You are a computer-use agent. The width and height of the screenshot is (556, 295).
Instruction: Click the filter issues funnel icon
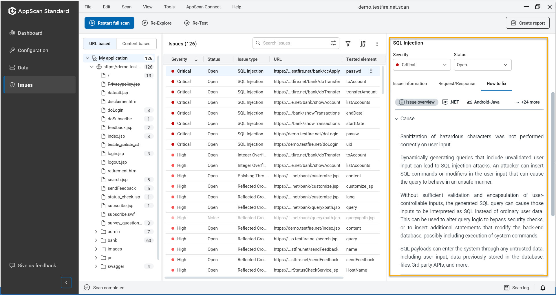point(348,44)
